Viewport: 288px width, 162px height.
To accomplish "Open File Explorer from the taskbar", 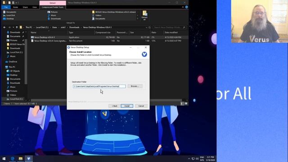I will pos(21,158).
